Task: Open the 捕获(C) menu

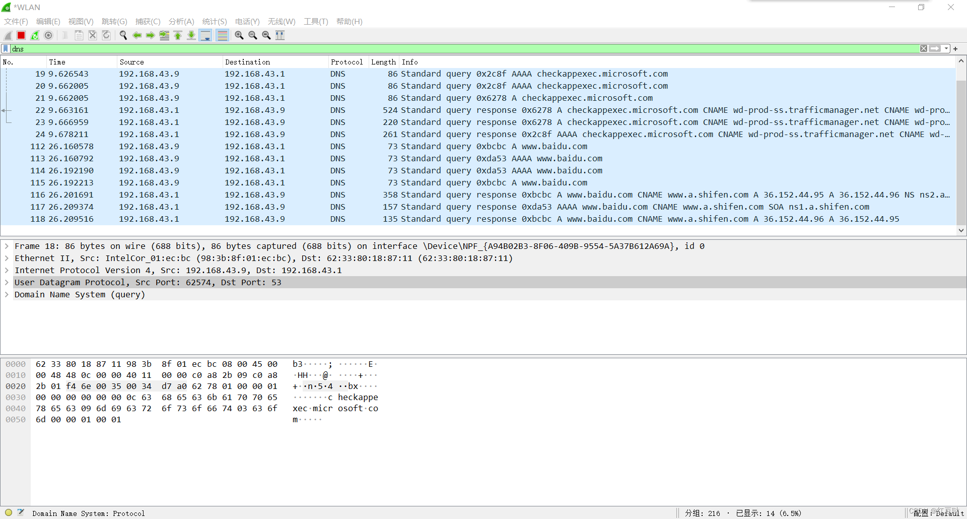Action: [x=148, y=22]
